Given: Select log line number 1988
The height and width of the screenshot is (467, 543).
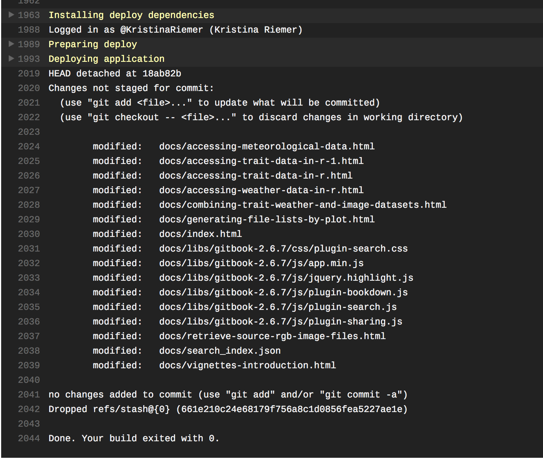Looking at the screenshot, I should 29,30.
